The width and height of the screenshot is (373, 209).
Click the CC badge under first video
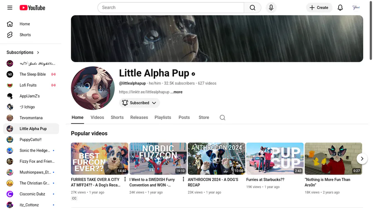pos(74,198)
